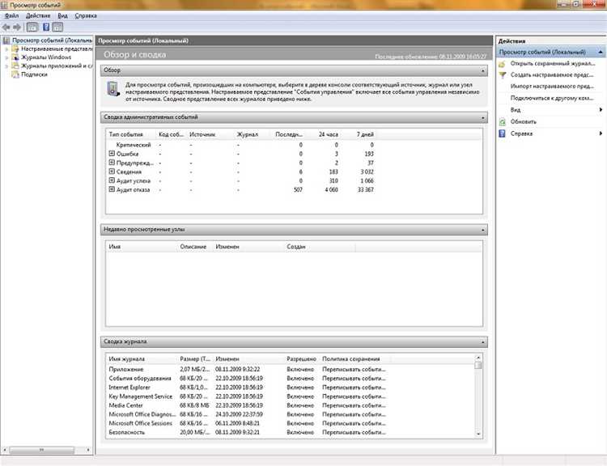Screen dimensions: 607x466
Task: Collapse the Сводка журнала section
Action: click(482, 342)
